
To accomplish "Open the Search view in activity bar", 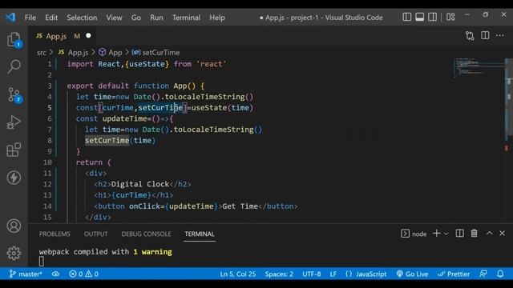I will (x=14, y=66).
